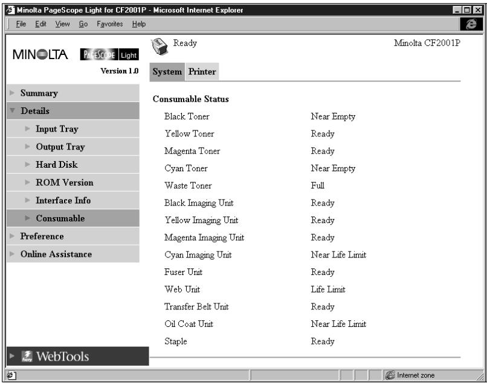Click the Waste Toner label
The height and width of the screenshot is (383, 487).
point(188,185)
